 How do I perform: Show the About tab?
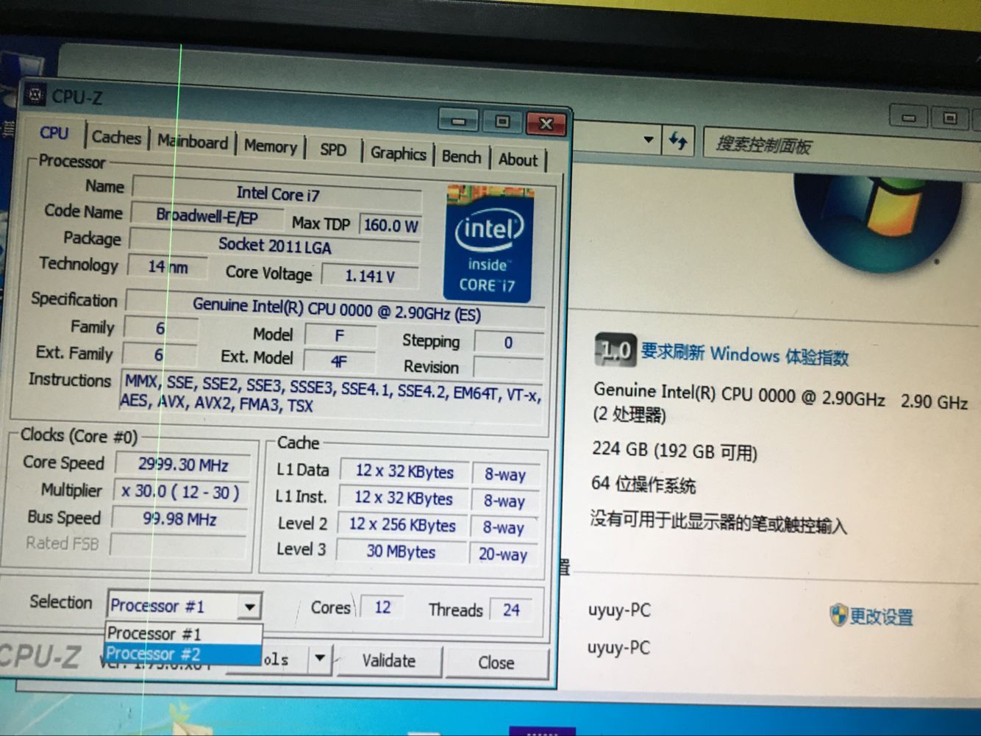[518, 160]
